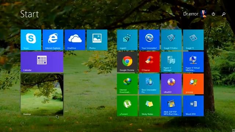Launch Internet Download Manager tile
Screen dimensions: 235x132
tap(127, 84)
